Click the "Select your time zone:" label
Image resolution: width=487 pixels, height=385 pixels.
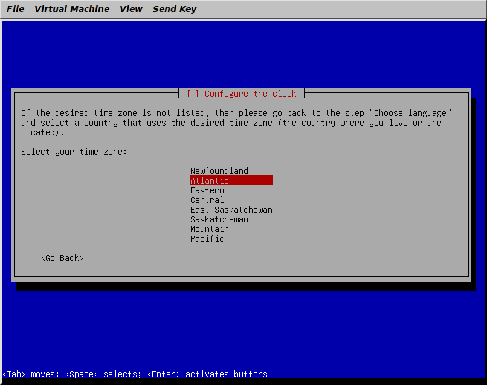click(x=74, y=152)
